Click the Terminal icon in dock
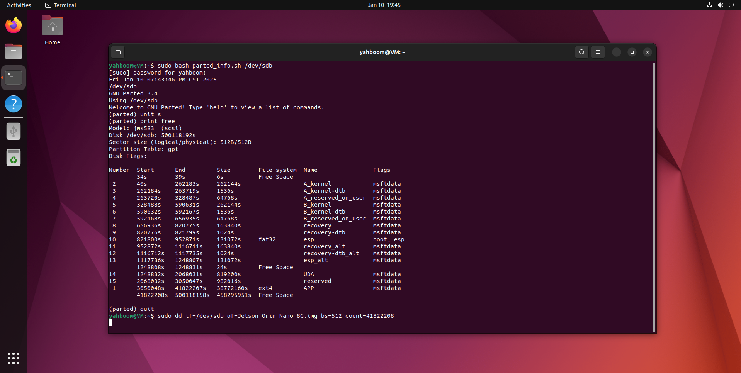The width and height of the screenshot is (741, 373). click(x=14, y=78)
